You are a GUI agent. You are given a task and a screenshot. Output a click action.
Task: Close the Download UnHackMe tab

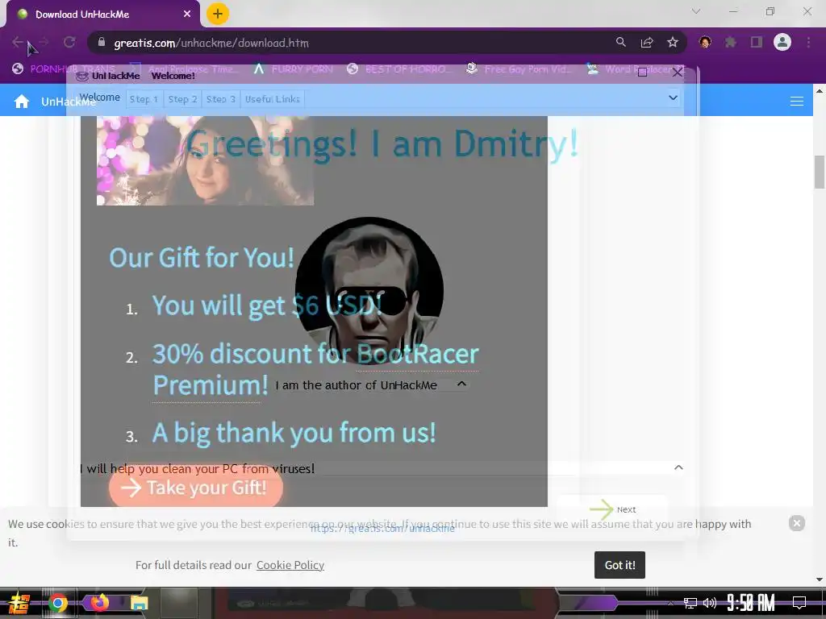[x=187, y=15]
